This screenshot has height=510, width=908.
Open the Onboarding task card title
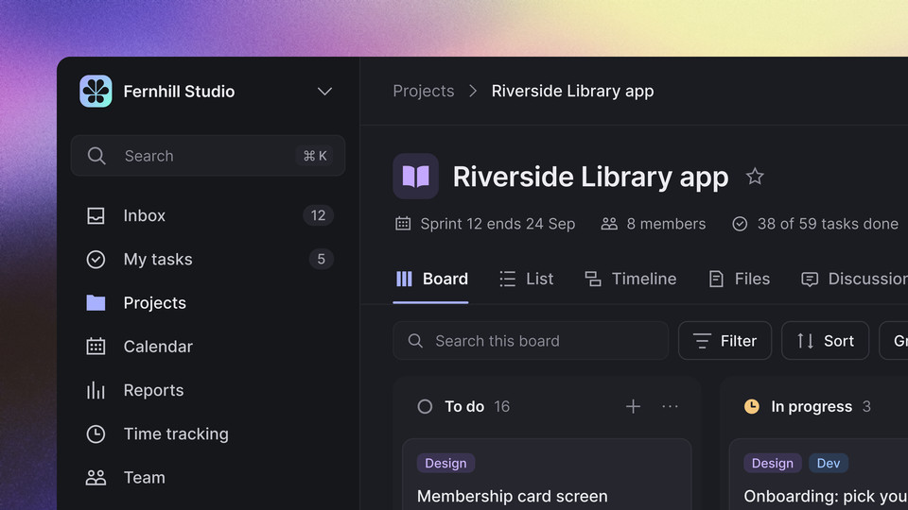(826, 496)
